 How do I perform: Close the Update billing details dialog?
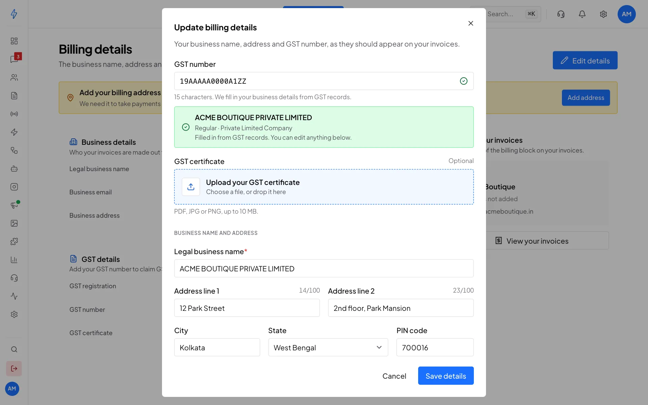470,23
